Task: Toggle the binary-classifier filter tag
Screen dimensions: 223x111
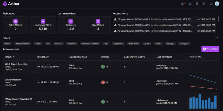Action: point(23,44)
